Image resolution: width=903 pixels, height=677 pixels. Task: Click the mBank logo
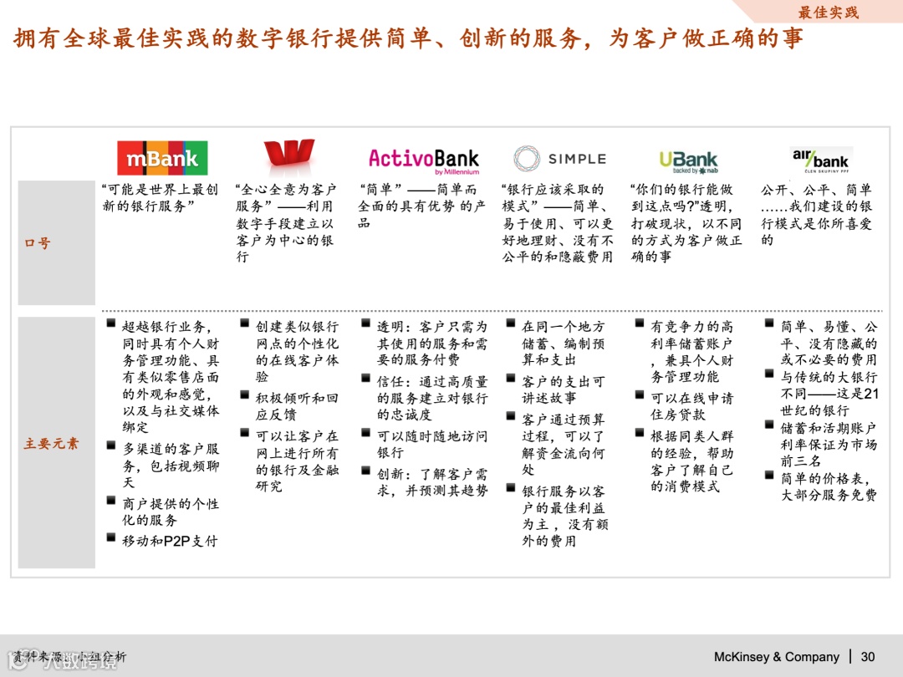pos(162,158)
